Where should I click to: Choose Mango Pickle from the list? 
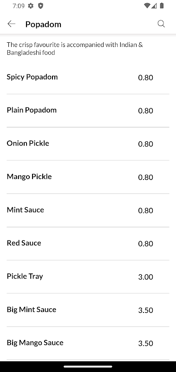point(88,177)
